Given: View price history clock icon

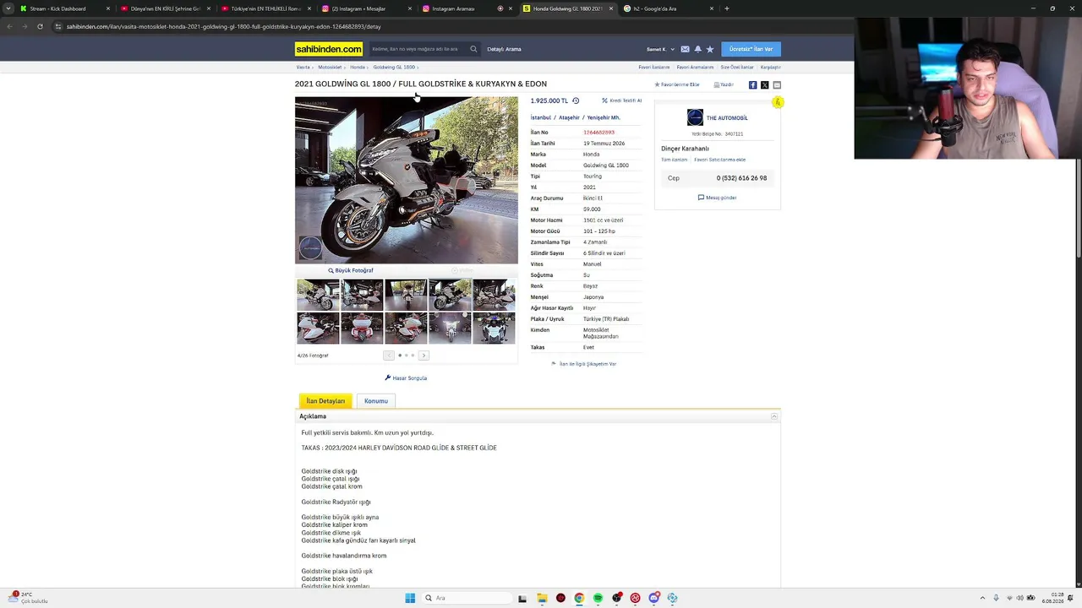Looking at the screenshot, I should click(x=576, y=100).
